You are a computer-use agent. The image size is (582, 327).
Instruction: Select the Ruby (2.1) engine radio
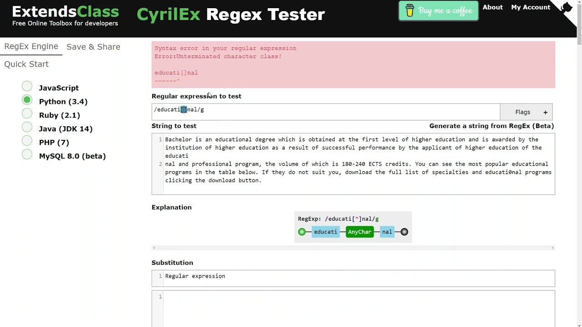[27, 114]
